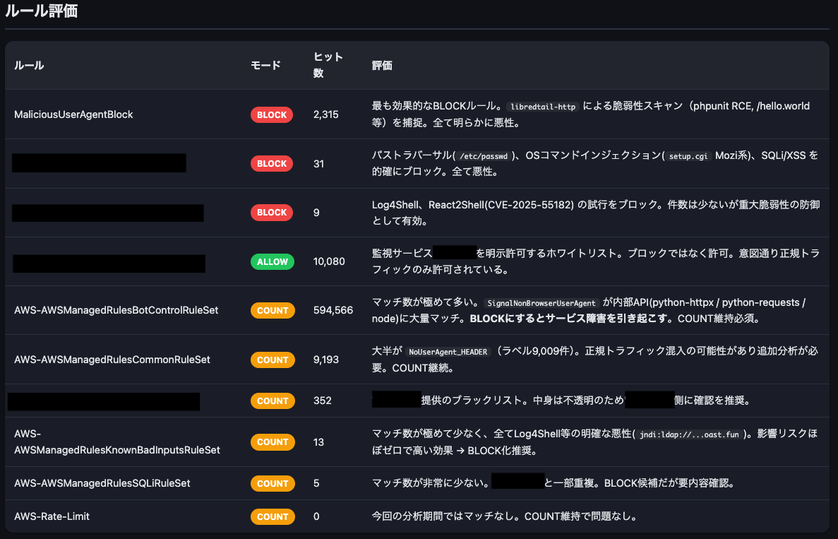Click the BLOCK badge for MaliciousUserAgentBlock
Image resolution: width=838 pixels, height=539 pixels.
[272, 114]
